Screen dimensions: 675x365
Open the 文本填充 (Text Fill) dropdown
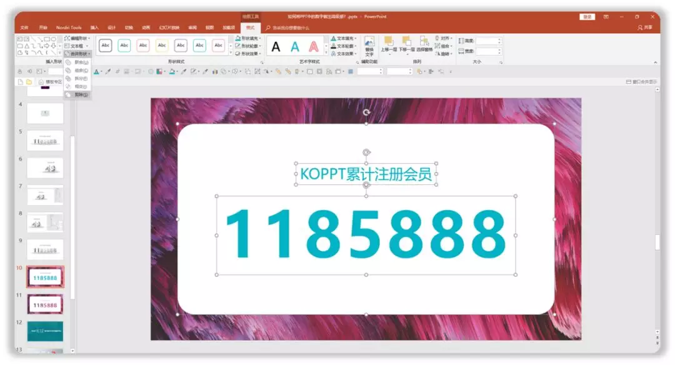pyautogui.click(x=344, y=38)
